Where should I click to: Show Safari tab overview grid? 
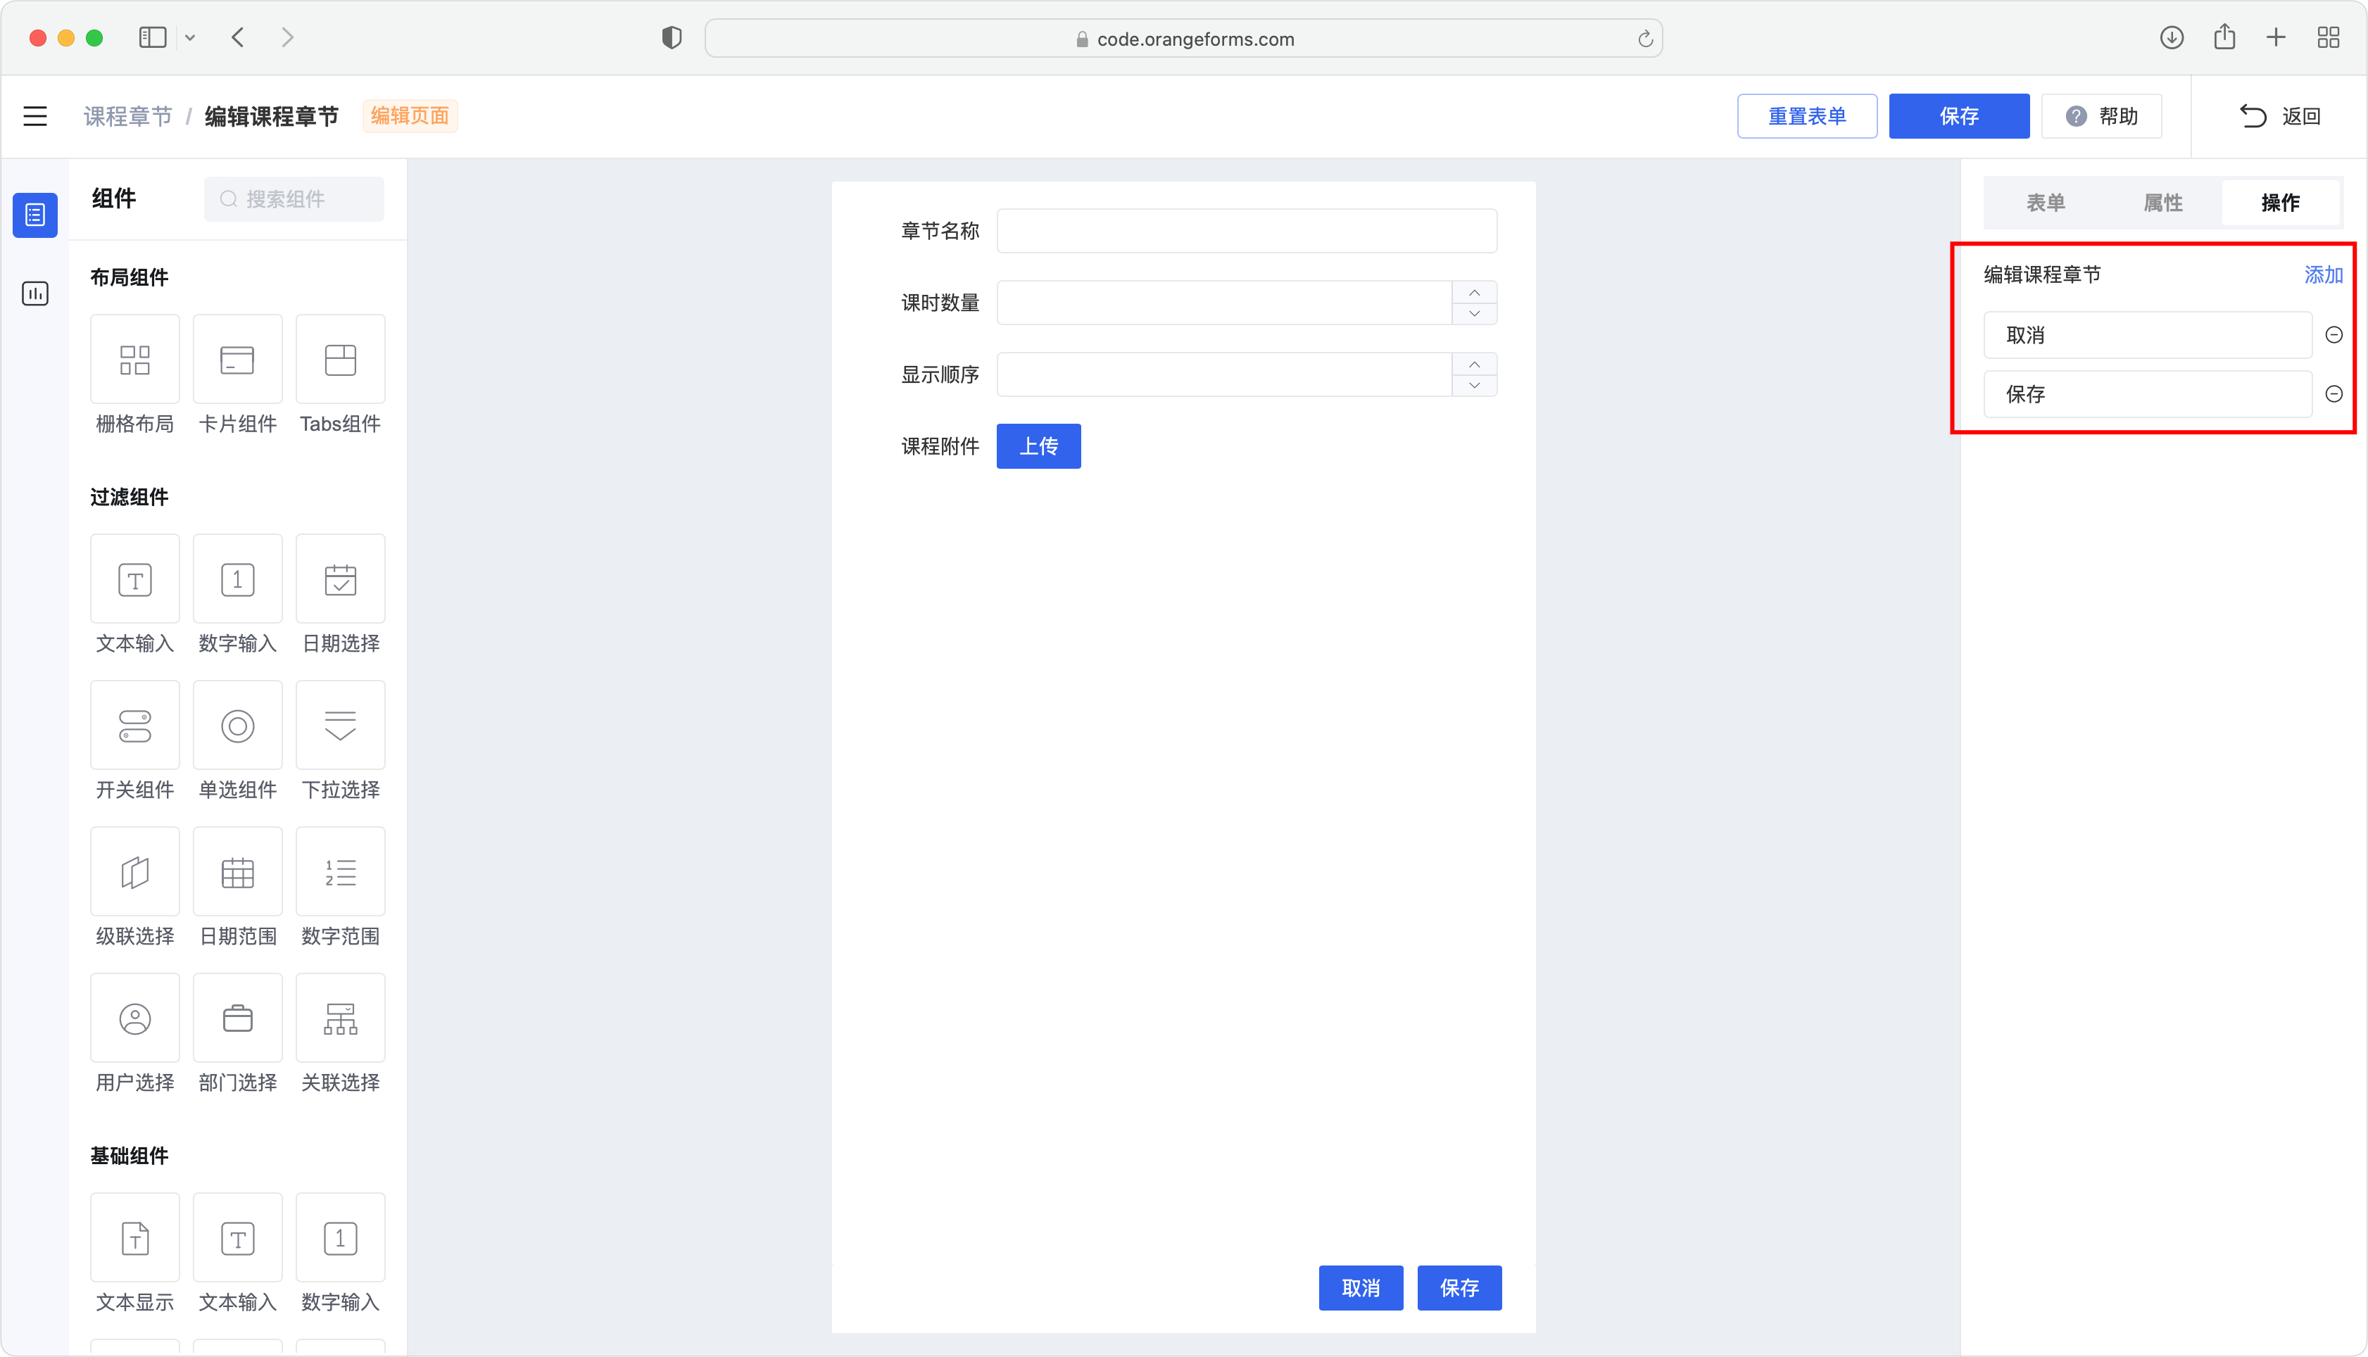tap(2328, 37)
